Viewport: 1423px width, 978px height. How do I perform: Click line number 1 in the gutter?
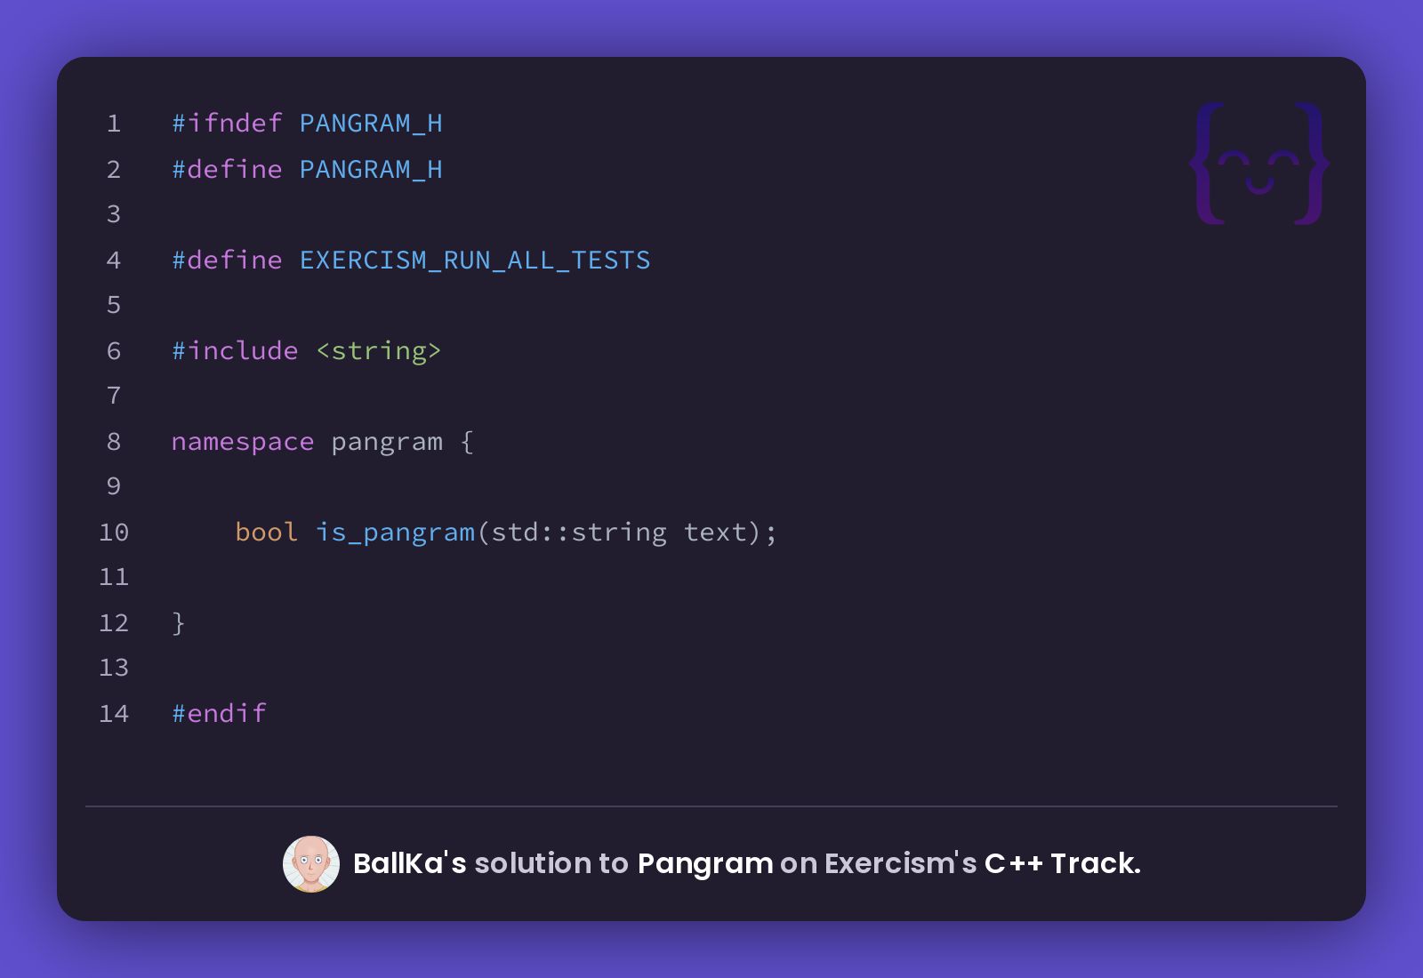114,124
